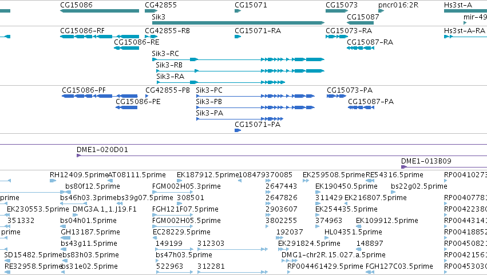Select the EC28229.5prime EST
This screenshot has height=275, width=487.
click(155, 238)
